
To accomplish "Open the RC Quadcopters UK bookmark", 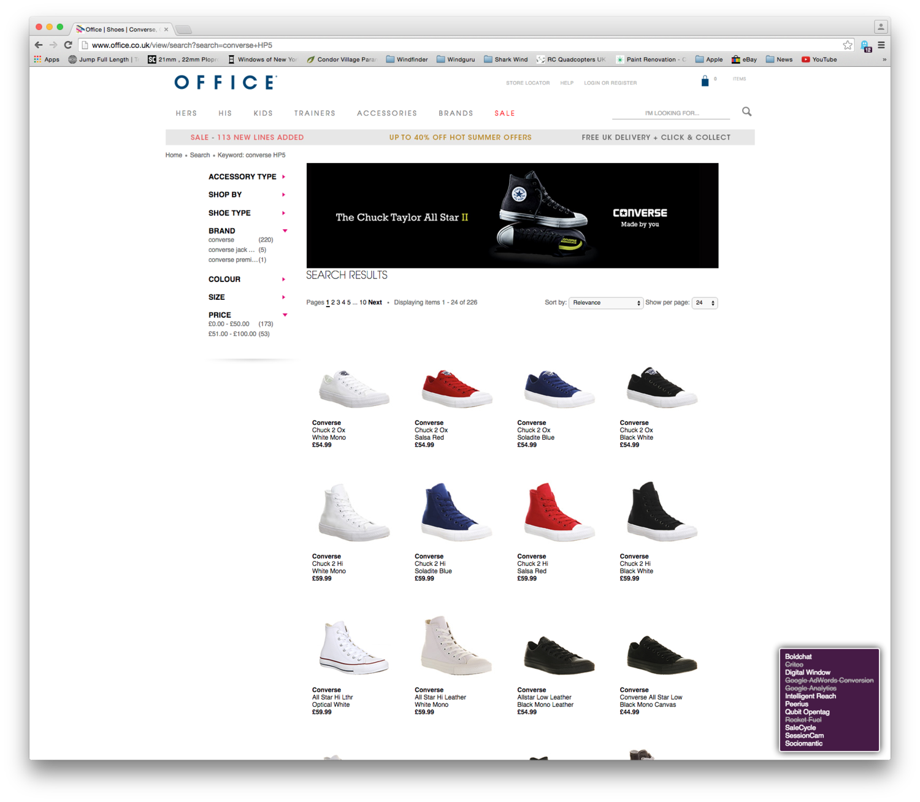I will coord(571,59).
